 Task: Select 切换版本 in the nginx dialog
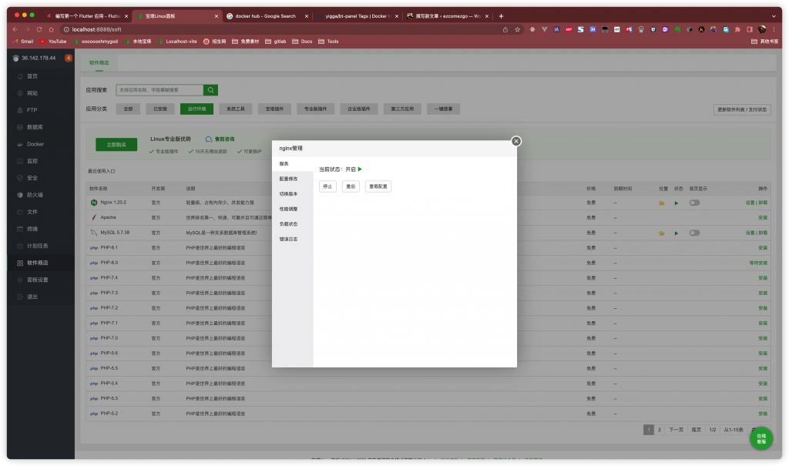(289, 193)
